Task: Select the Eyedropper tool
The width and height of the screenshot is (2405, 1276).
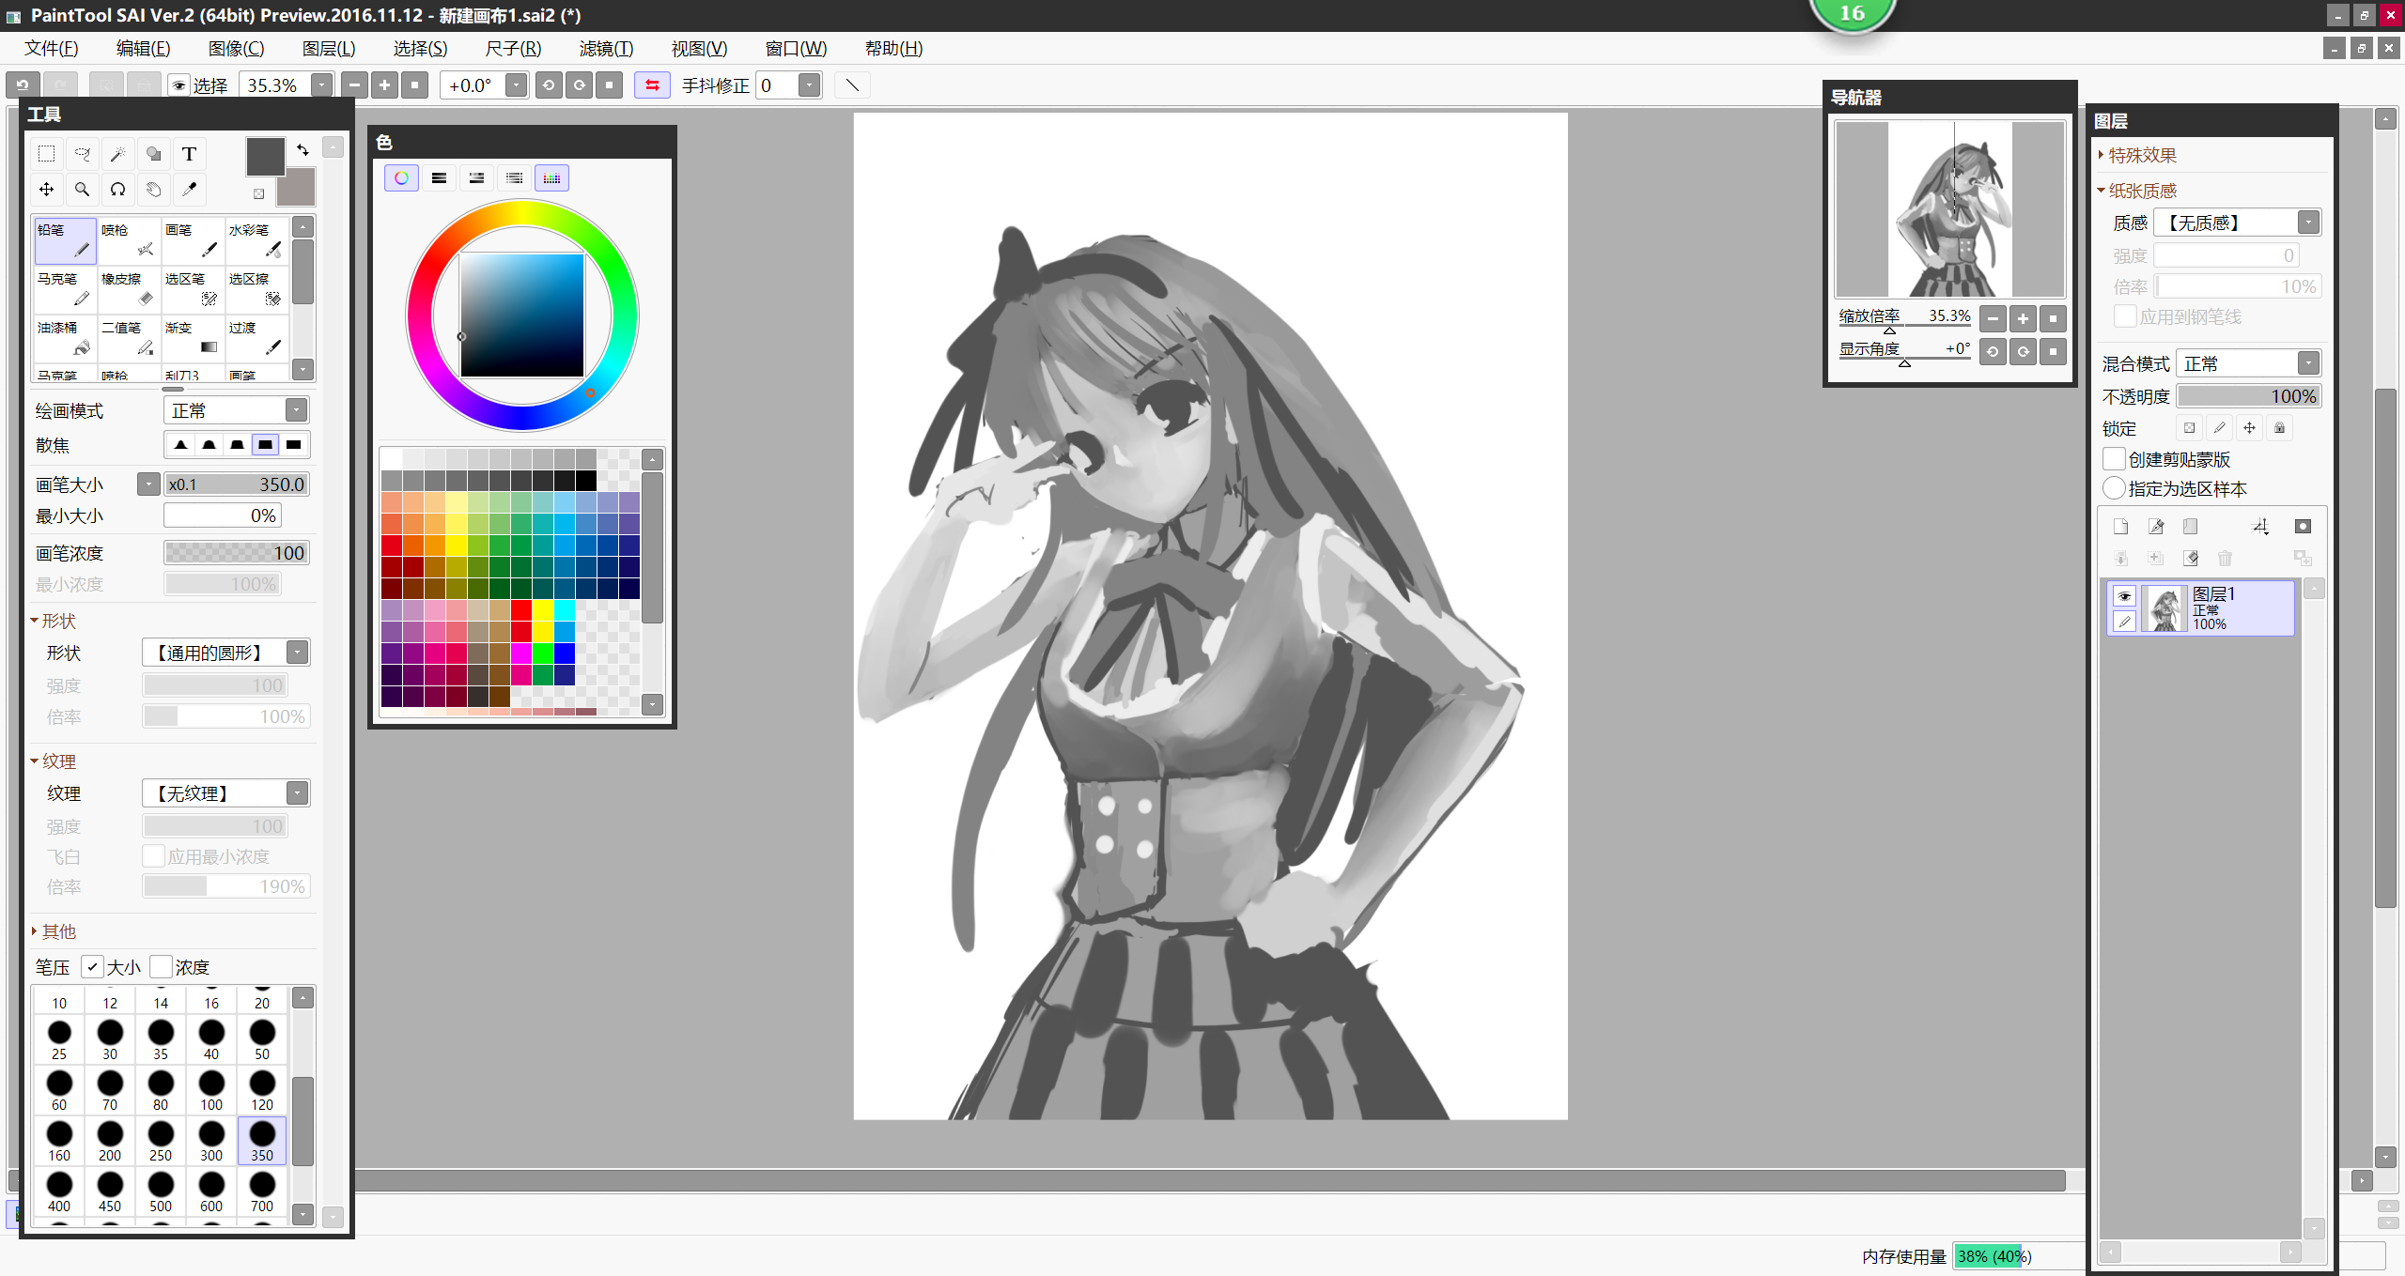Action: tap(189, 190)
